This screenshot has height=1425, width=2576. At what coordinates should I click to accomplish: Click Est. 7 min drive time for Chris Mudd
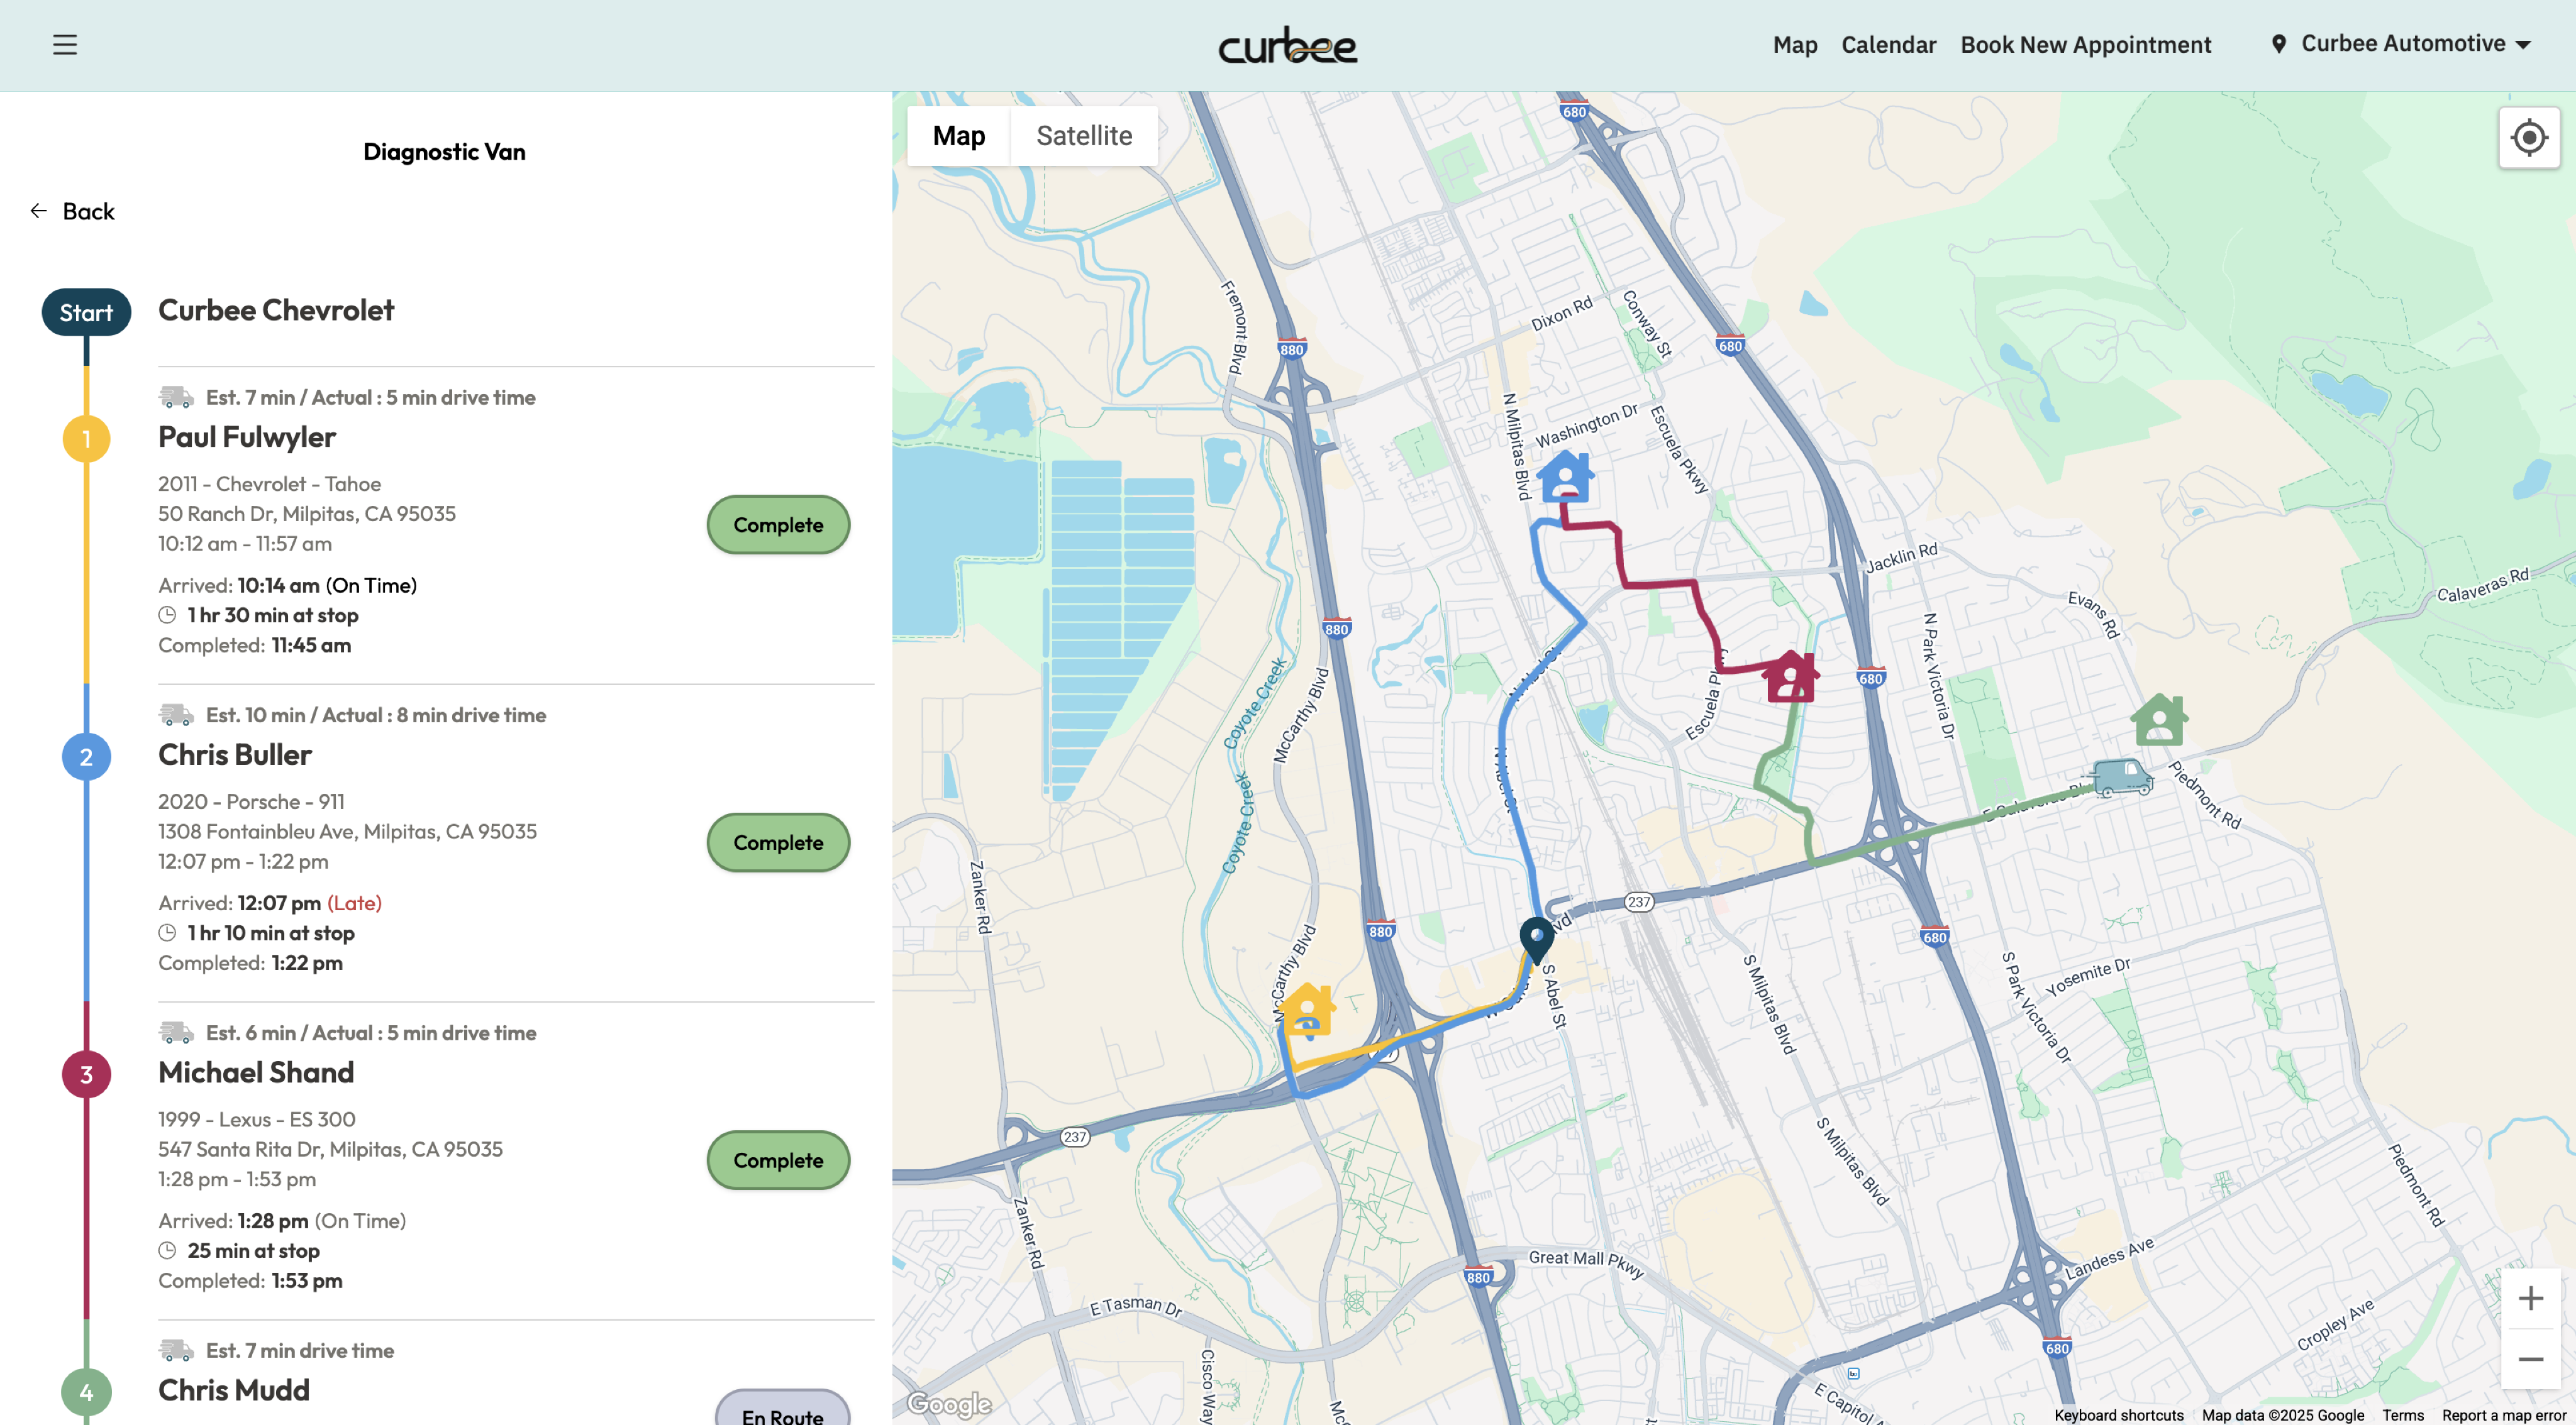[x=300, y=1351]
